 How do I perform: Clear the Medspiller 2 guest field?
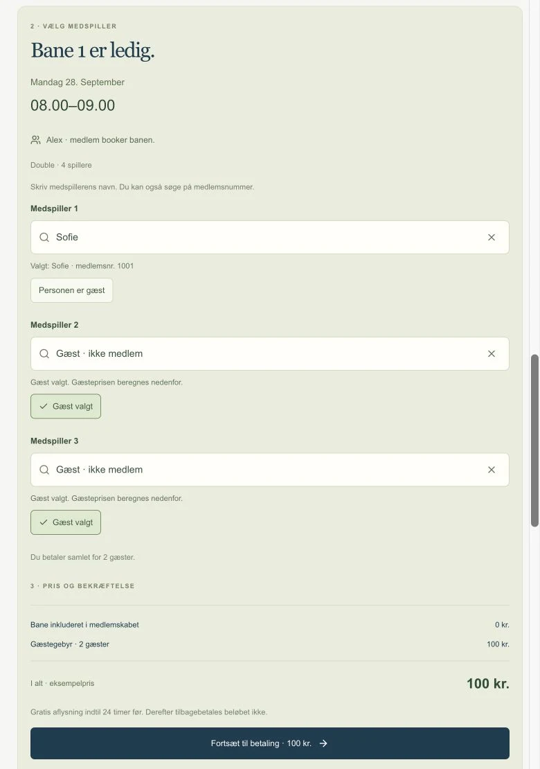click(x=491, y=353)
